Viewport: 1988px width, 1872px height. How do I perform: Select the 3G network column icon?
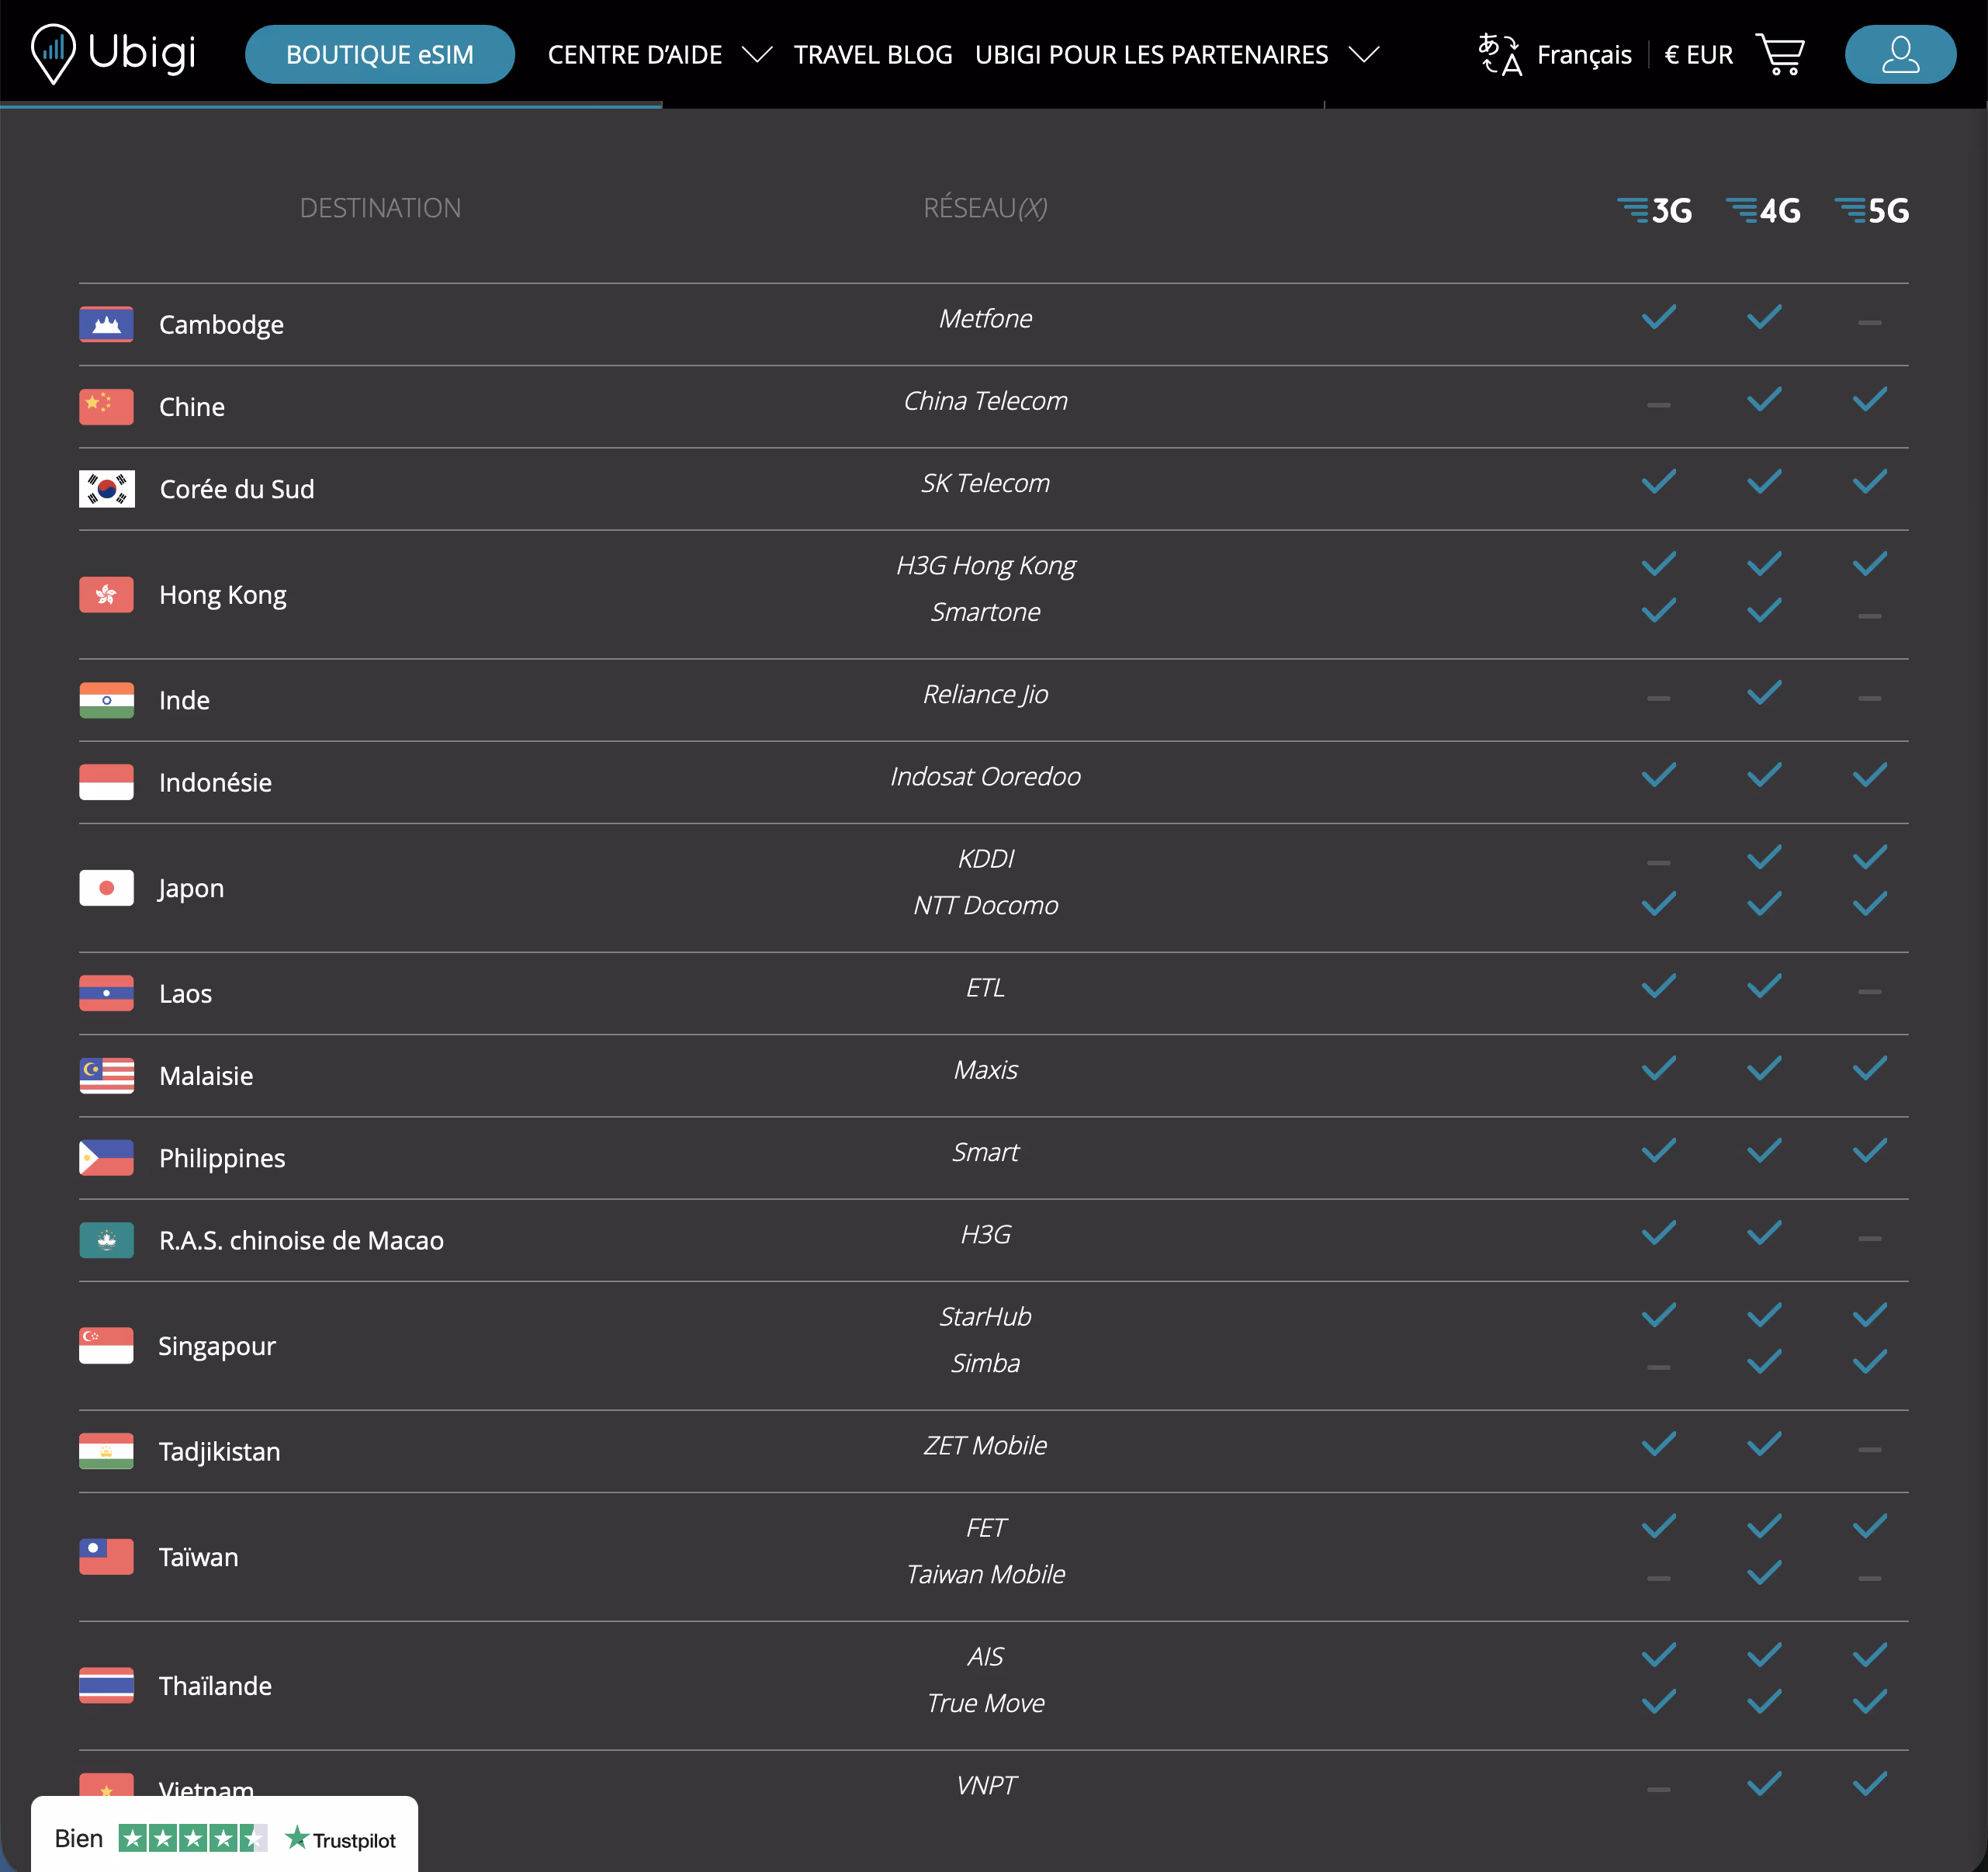pos(1656,210)
